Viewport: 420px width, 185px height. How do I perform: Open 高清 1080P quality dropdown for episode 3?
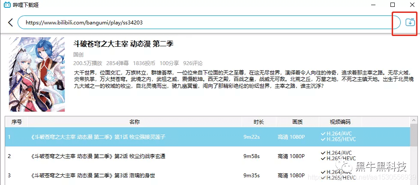[x=291, y=176]
